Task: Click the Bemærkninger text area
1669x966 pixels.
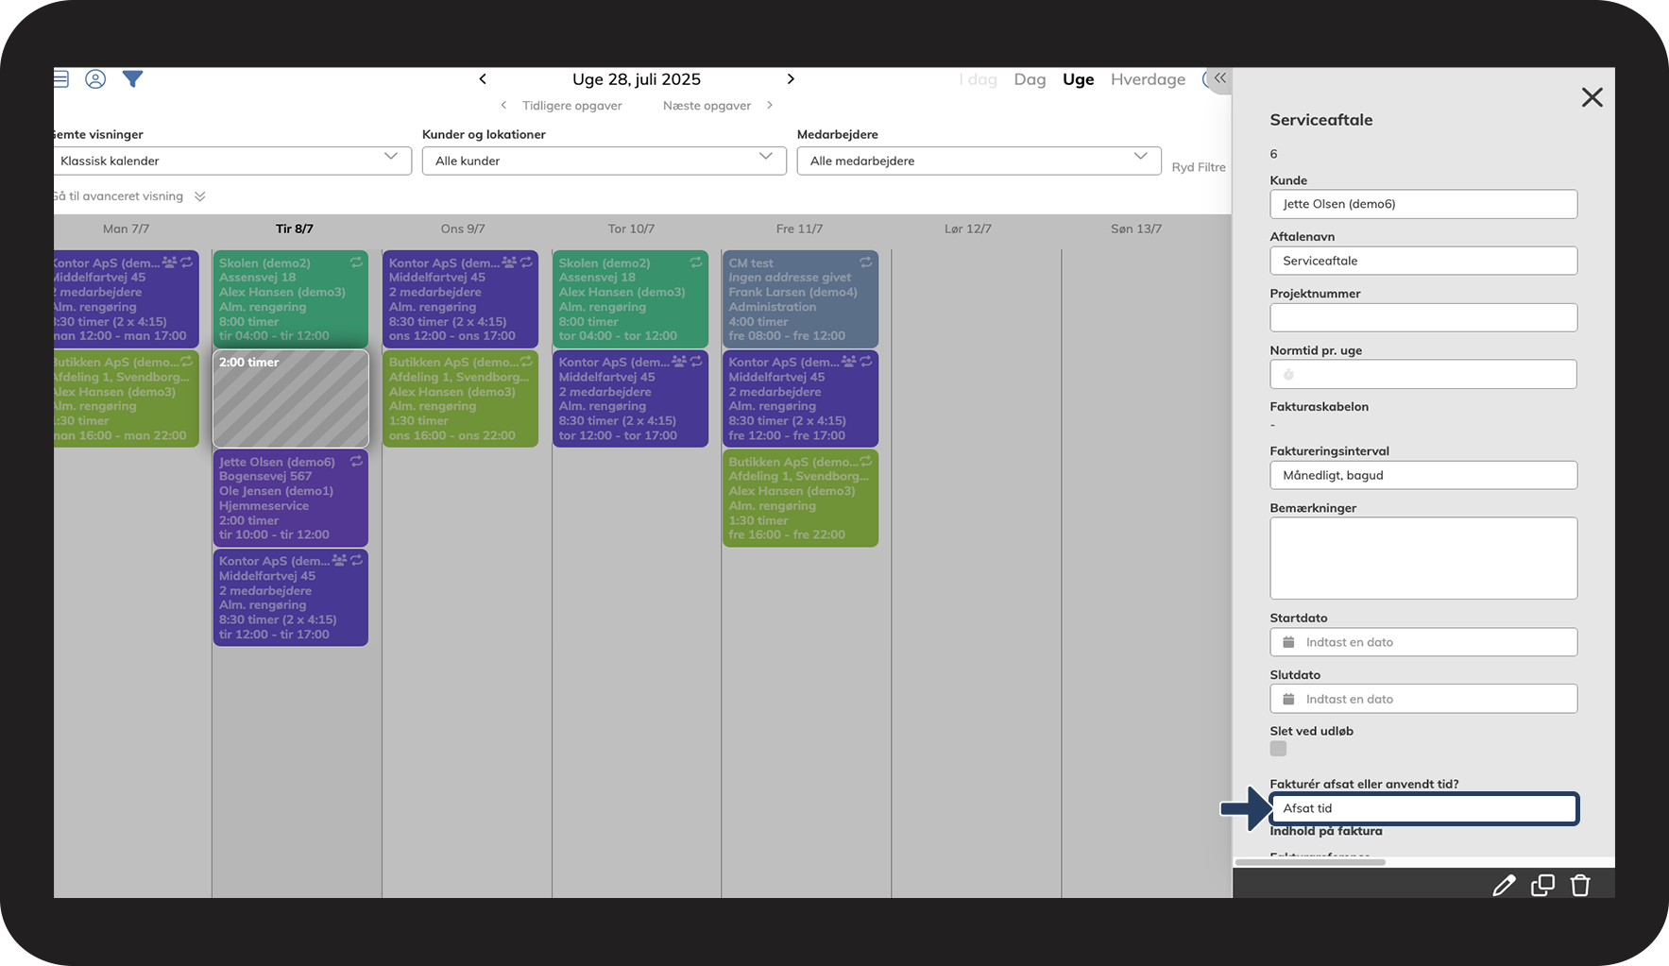Action: click(1423, 558)
